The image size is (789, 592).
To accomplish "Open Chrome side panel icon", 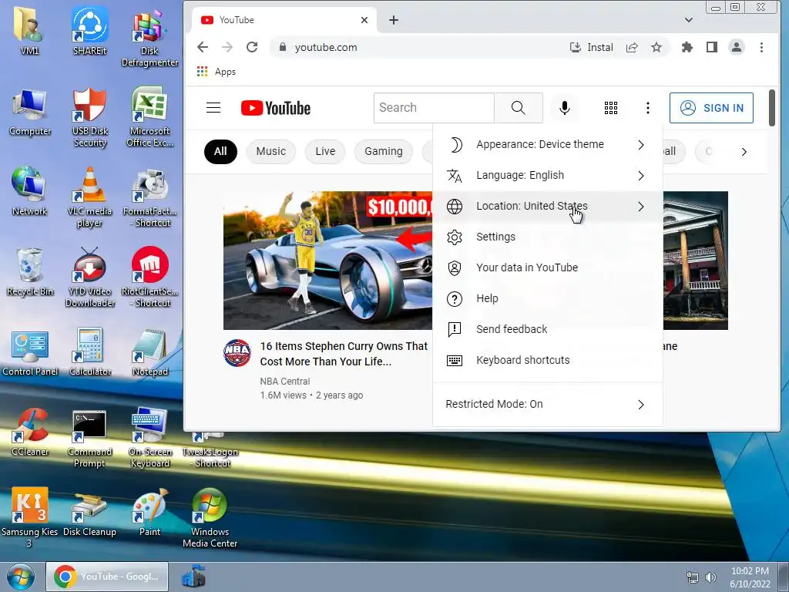I will tap(711, 47).
